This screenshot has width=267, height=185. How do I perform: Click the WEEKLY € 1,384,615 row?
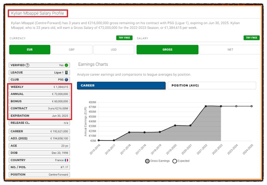pos(39,87)
